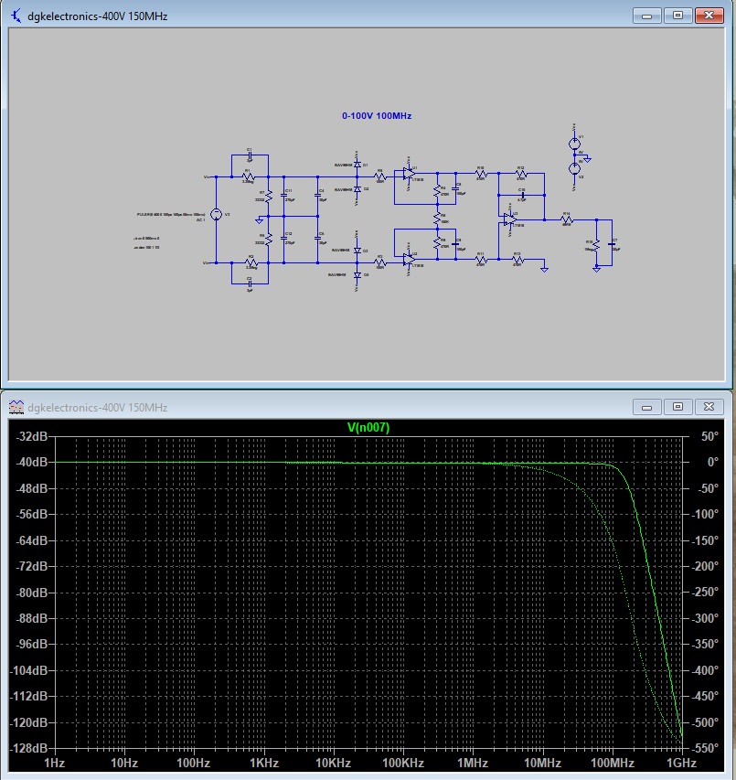
Task: Select the BAV99 diode D1 symbol
Action: coord(357,164)
